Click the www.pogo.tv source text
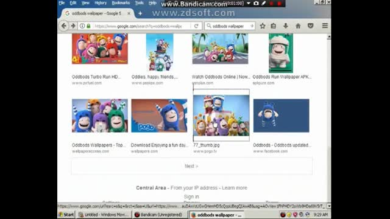Image resolution: width=390 pixels, height=219 pixels. tap(205, 151)
